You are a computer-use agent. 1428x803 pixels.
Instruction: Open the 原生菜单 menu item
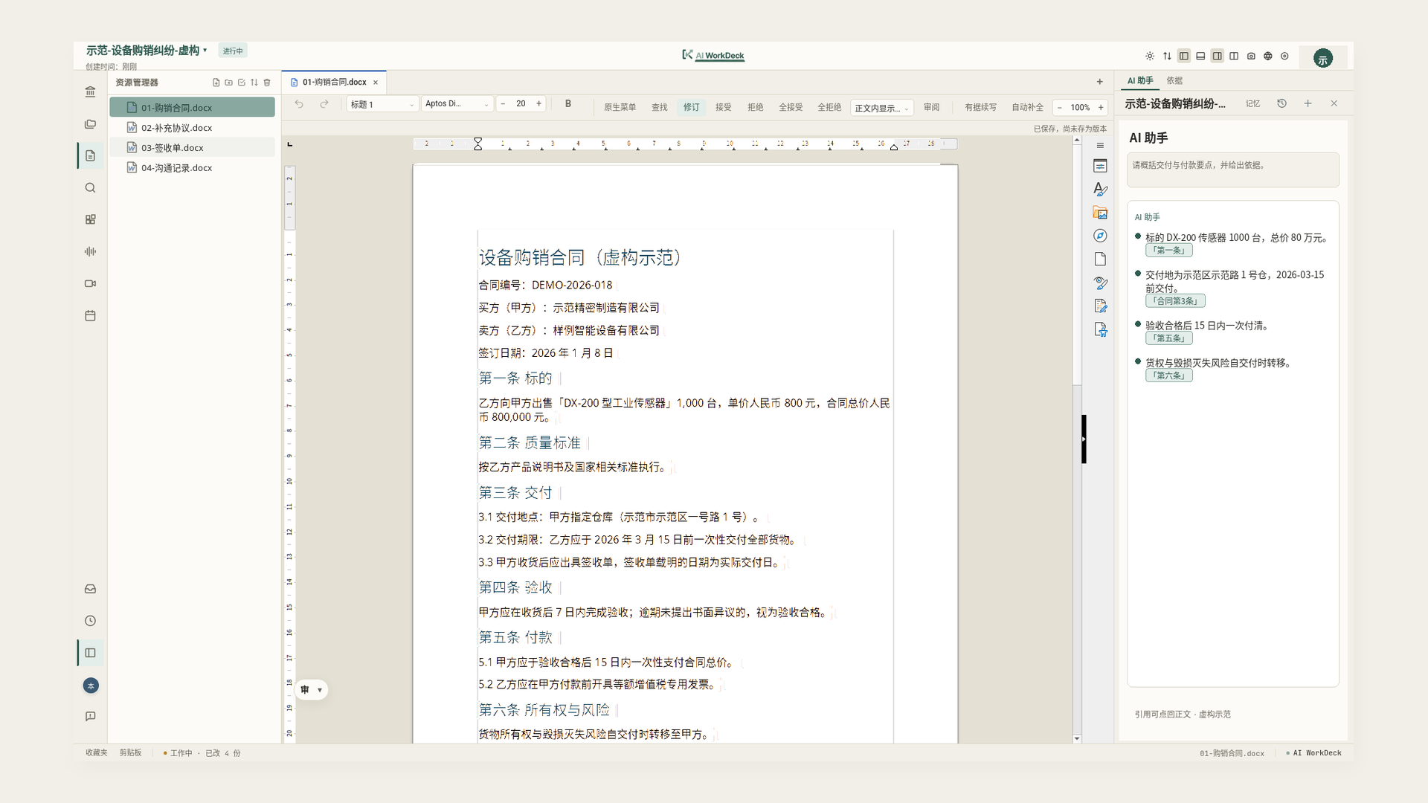pyautogui.click(x=620, y=107)
